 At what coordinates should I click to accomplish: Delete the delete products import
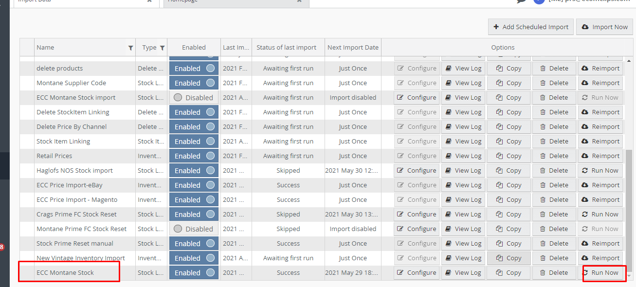point(554,69)
